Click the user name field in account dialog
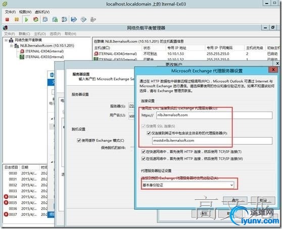This screenshot has width=282, height=229. (131, 116)
